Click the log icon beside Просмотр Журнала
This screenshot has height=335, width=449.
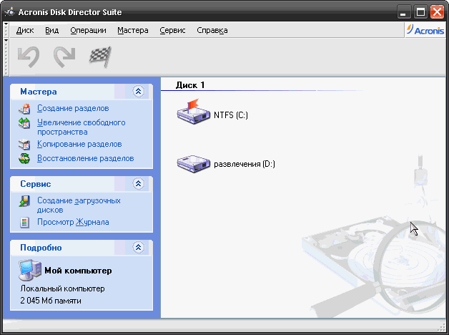point(24,222)
